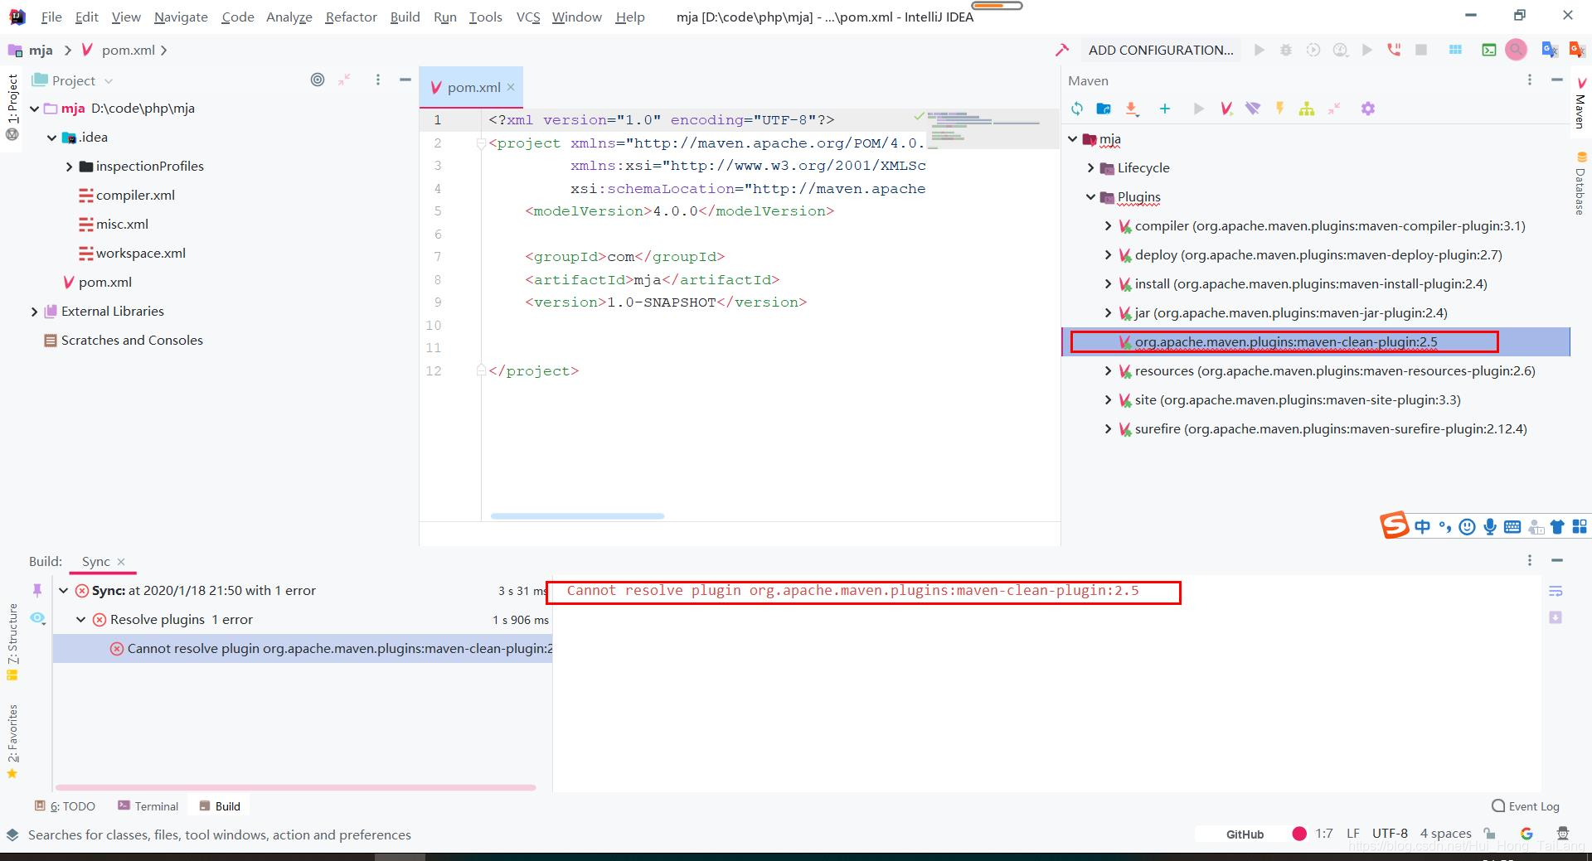Collapse the .idea folder
Screen dimensions: 1592x861
[x=52, y=138]
